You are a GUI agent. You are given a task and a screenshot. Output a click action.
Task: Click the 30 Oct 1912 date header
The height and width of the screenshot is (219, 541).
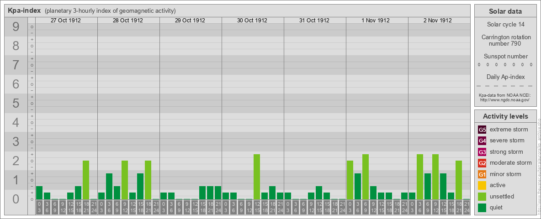point(252,21)
